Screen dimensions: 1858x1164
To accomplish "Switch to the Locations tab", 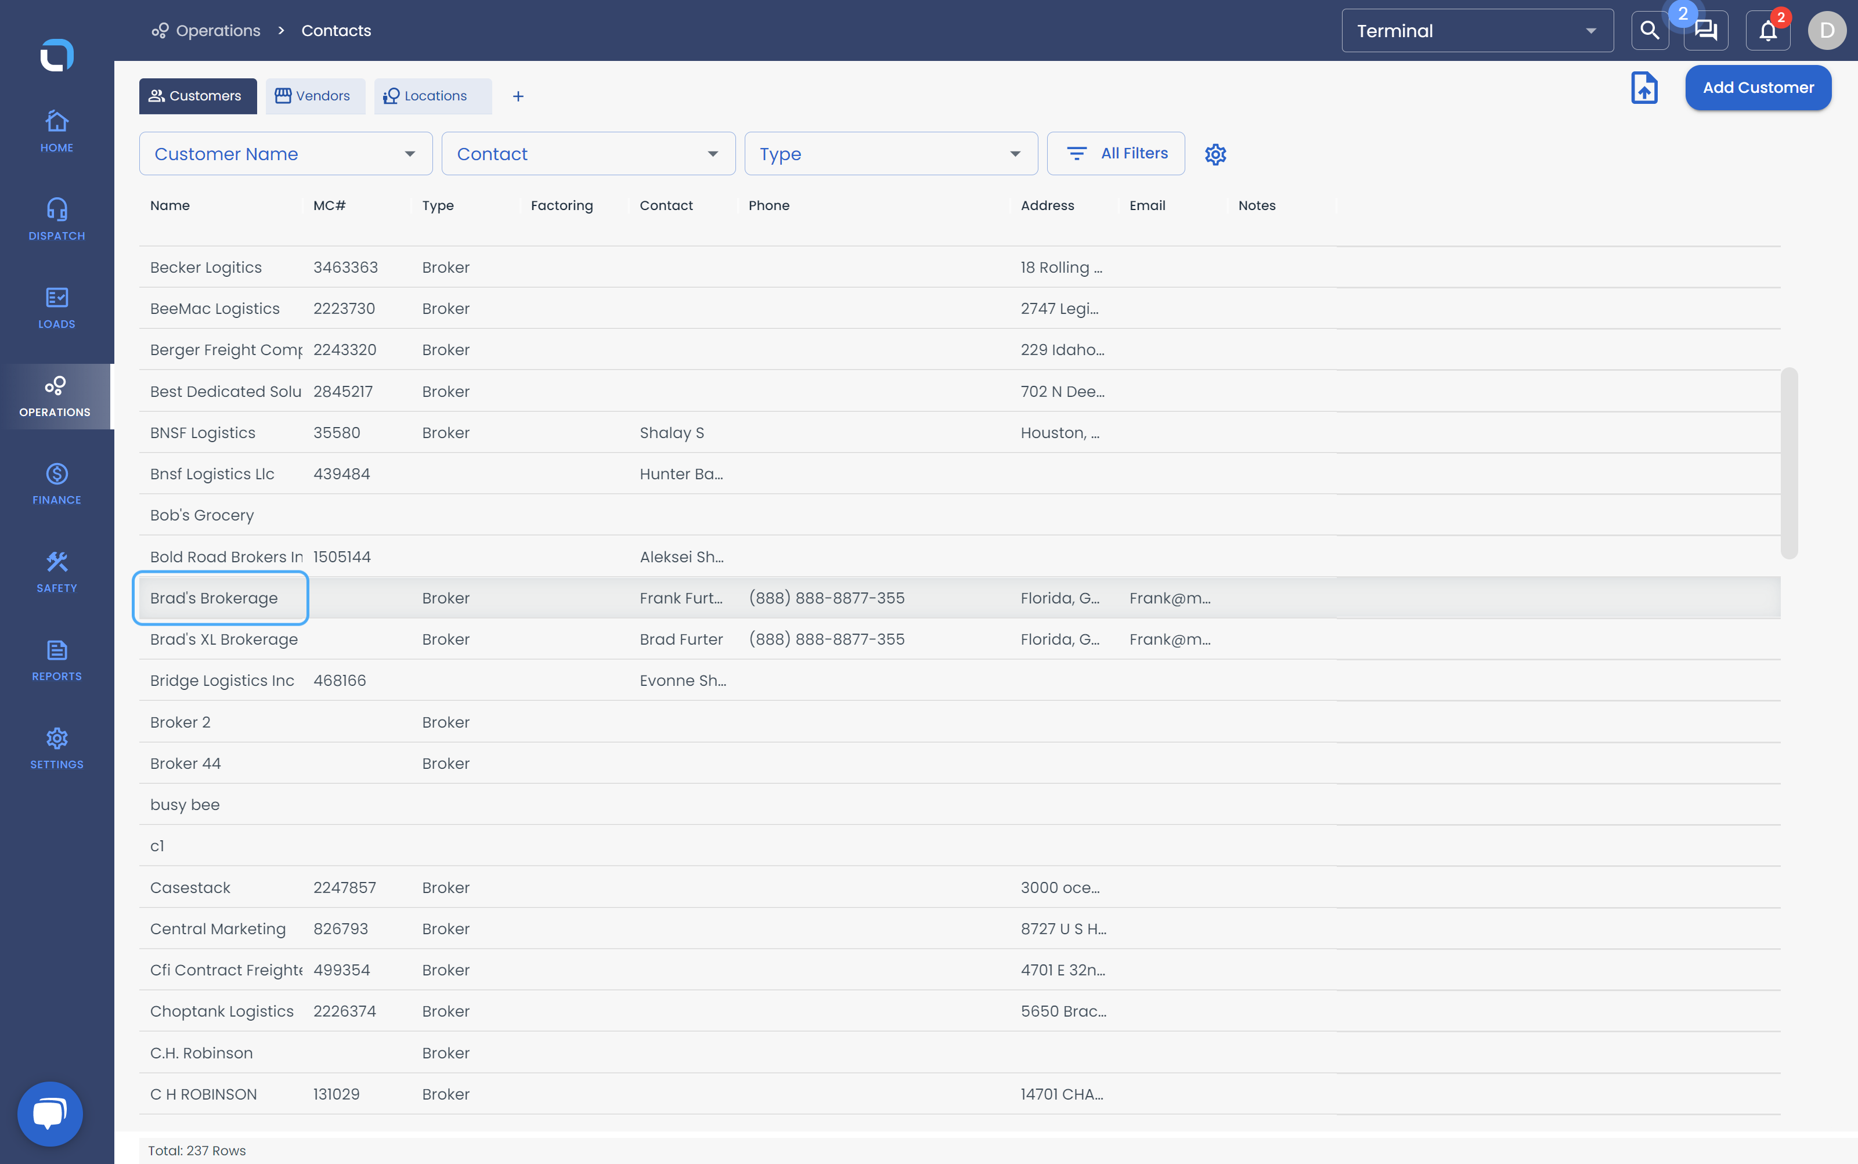I will [433, 96].
